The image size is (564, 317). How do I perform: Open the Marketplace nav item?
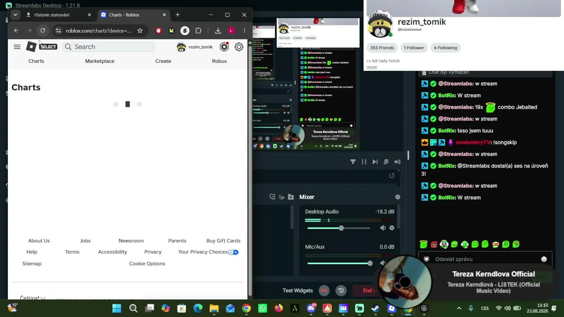[x=100, y=61]
